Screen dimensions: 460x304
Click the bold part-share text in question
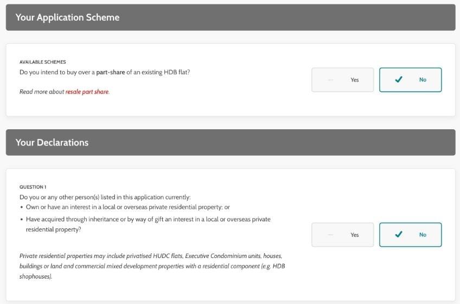pos(111,72)
